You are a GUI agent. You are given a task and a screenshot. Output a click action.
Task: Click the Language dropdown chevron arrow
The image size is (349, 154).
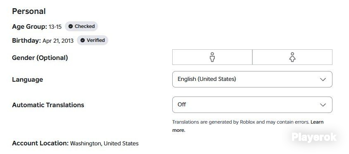323,79
